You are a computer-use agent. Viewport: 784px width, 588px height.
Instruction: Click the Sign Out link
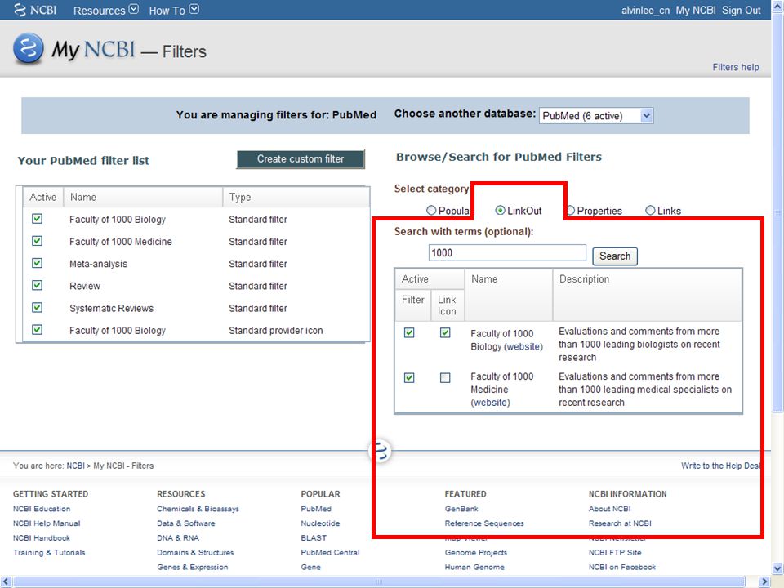point(741,11)
